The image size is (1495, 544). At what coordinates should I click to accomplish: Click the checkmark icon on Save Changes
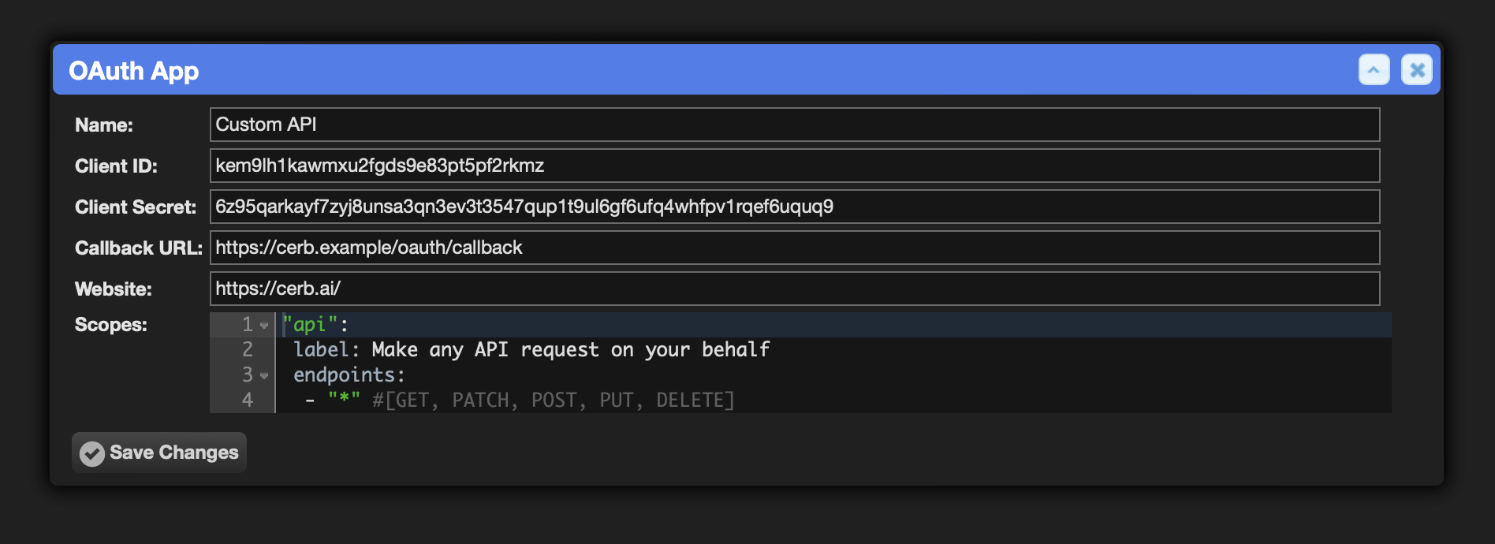[x=92, y=453]
